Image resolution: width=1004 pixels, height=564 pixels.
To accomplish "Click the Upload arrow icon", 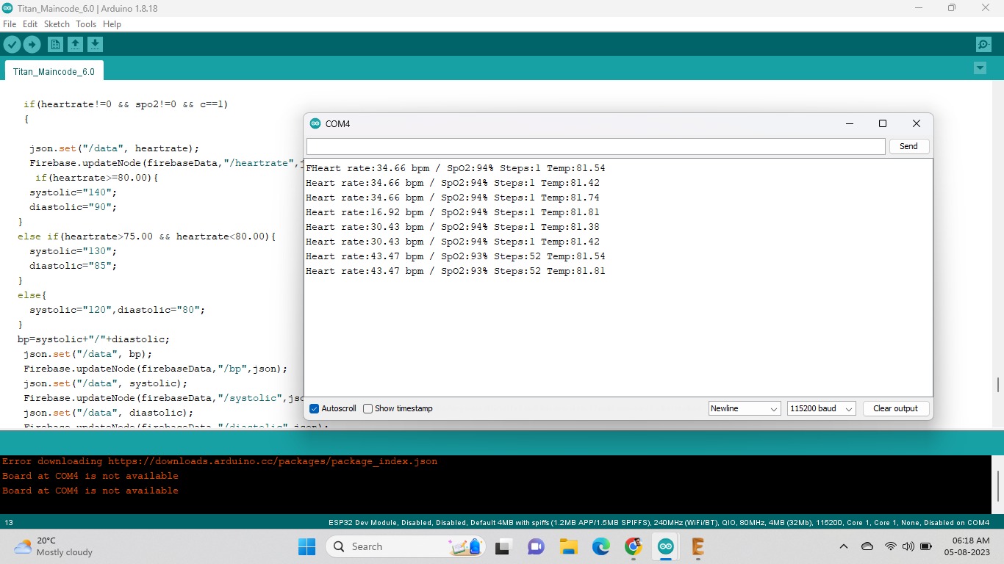I will click(32, 45).
